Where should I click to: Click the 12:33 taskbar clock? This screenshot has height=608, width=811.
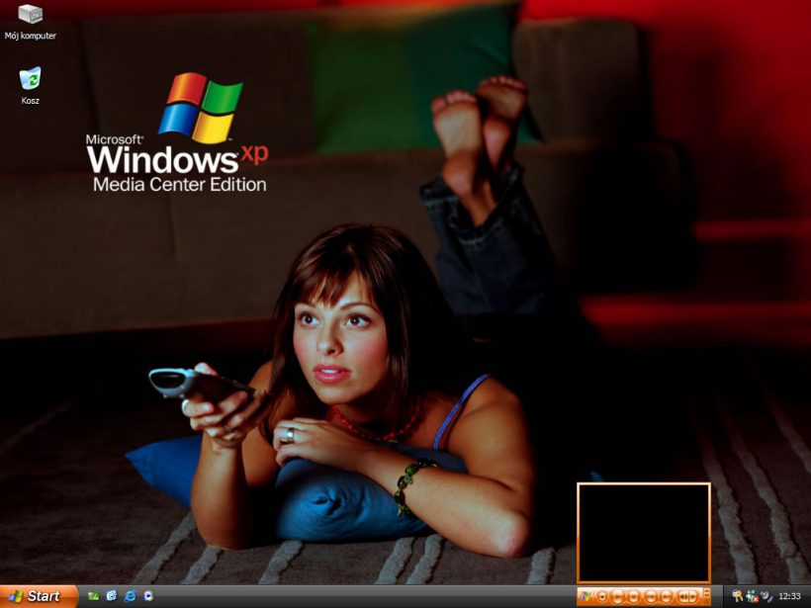tap(790, 596)
